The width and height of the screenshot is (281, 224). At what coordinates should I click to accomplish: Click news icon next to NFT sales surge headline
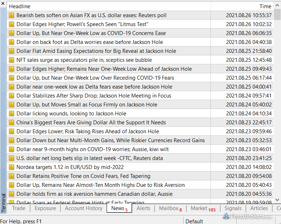tap(11, 60)
